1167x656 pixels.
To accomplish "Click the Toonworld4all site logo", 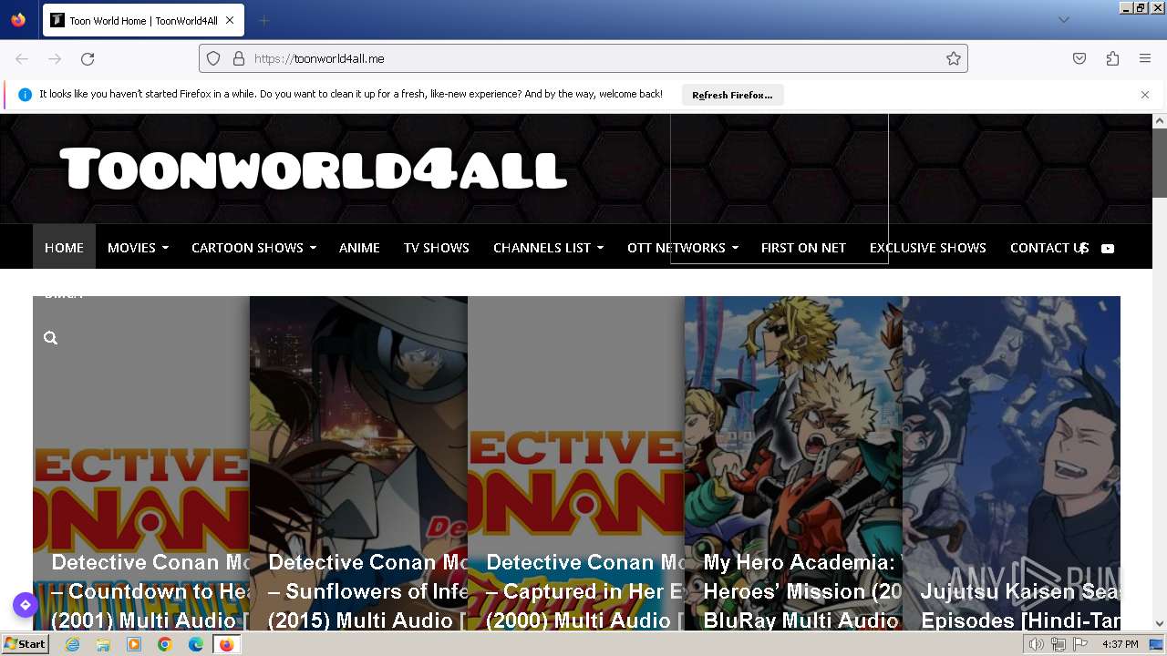I will 314,169.
